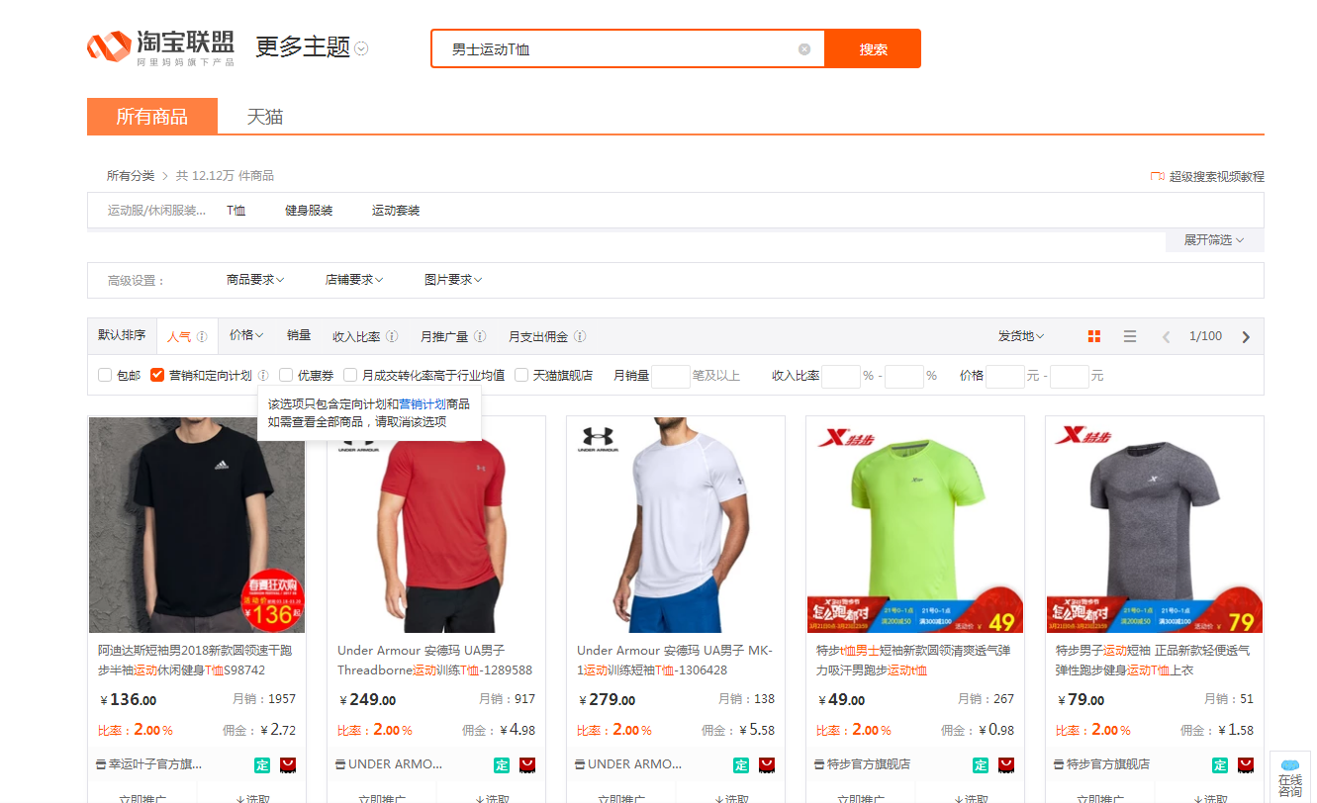The image size is (1317, 803).
Task: Clear the search box text
Action: 804,49
